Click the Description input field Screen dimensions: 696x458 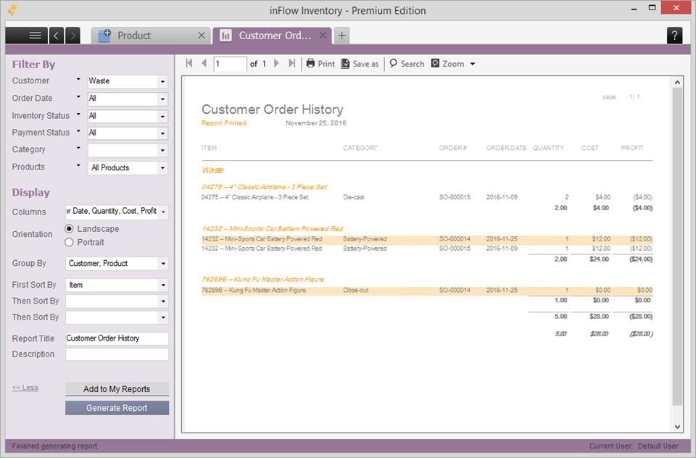tap(117, 354)
